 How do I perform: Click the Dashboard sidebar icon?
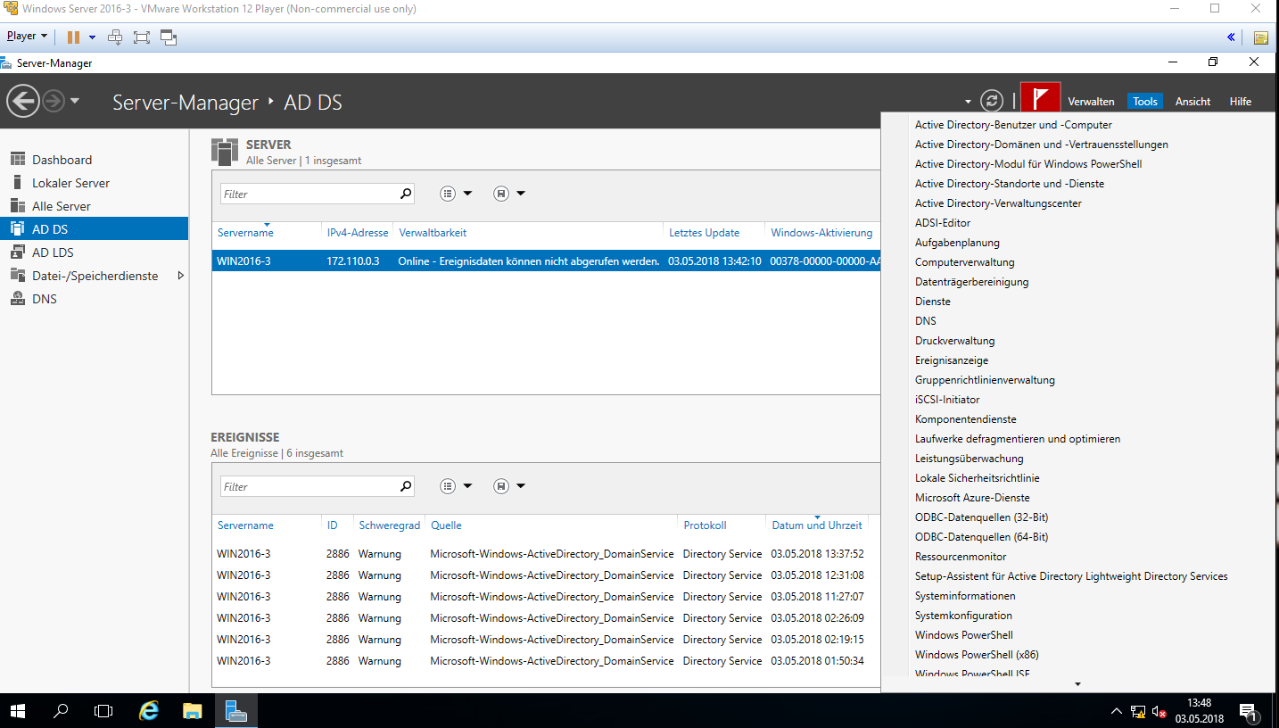[17, 160]
